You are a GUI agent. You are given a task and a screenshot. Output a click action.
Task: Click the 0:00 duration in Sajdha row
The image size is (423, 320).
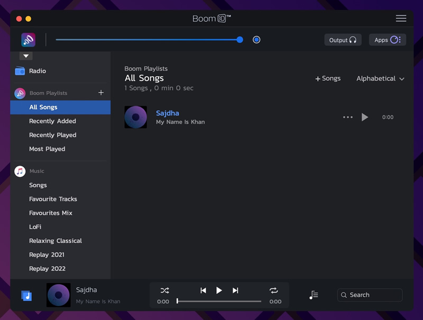pyautogui.click(x=388, y=117)
